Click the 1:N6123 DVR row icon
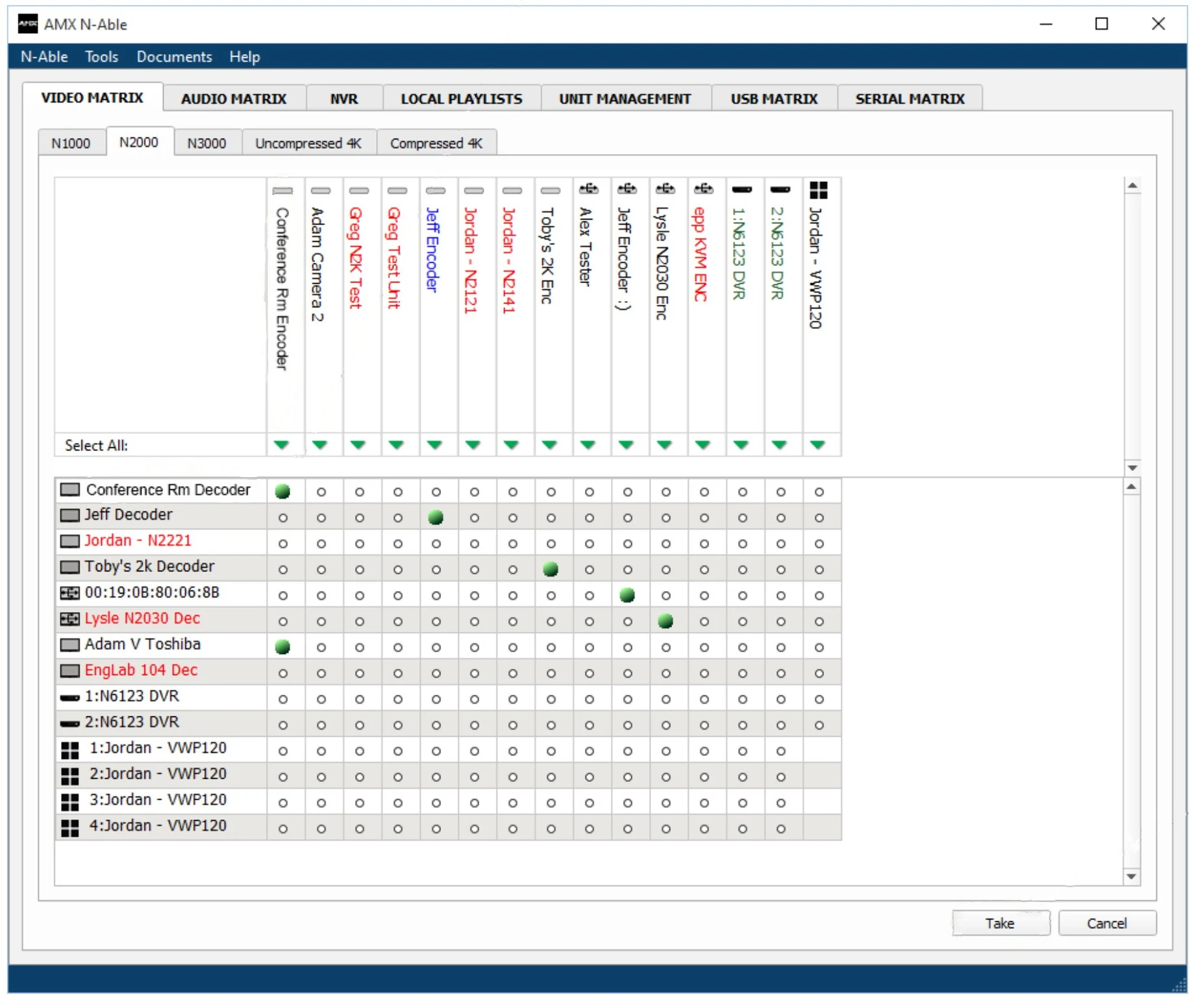Screen dimensions: 1192x997 pyautogui.click(x=69, y=698)
